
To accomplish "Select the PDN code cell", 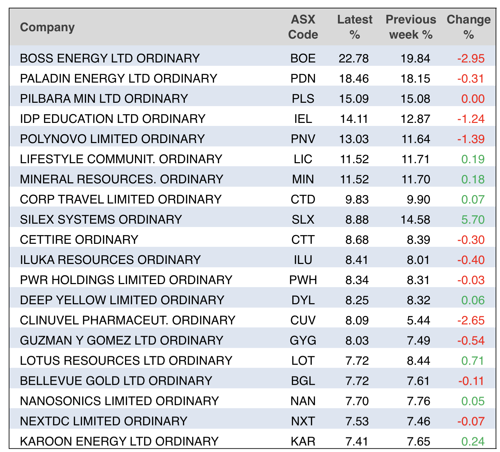I will [303, 79].
